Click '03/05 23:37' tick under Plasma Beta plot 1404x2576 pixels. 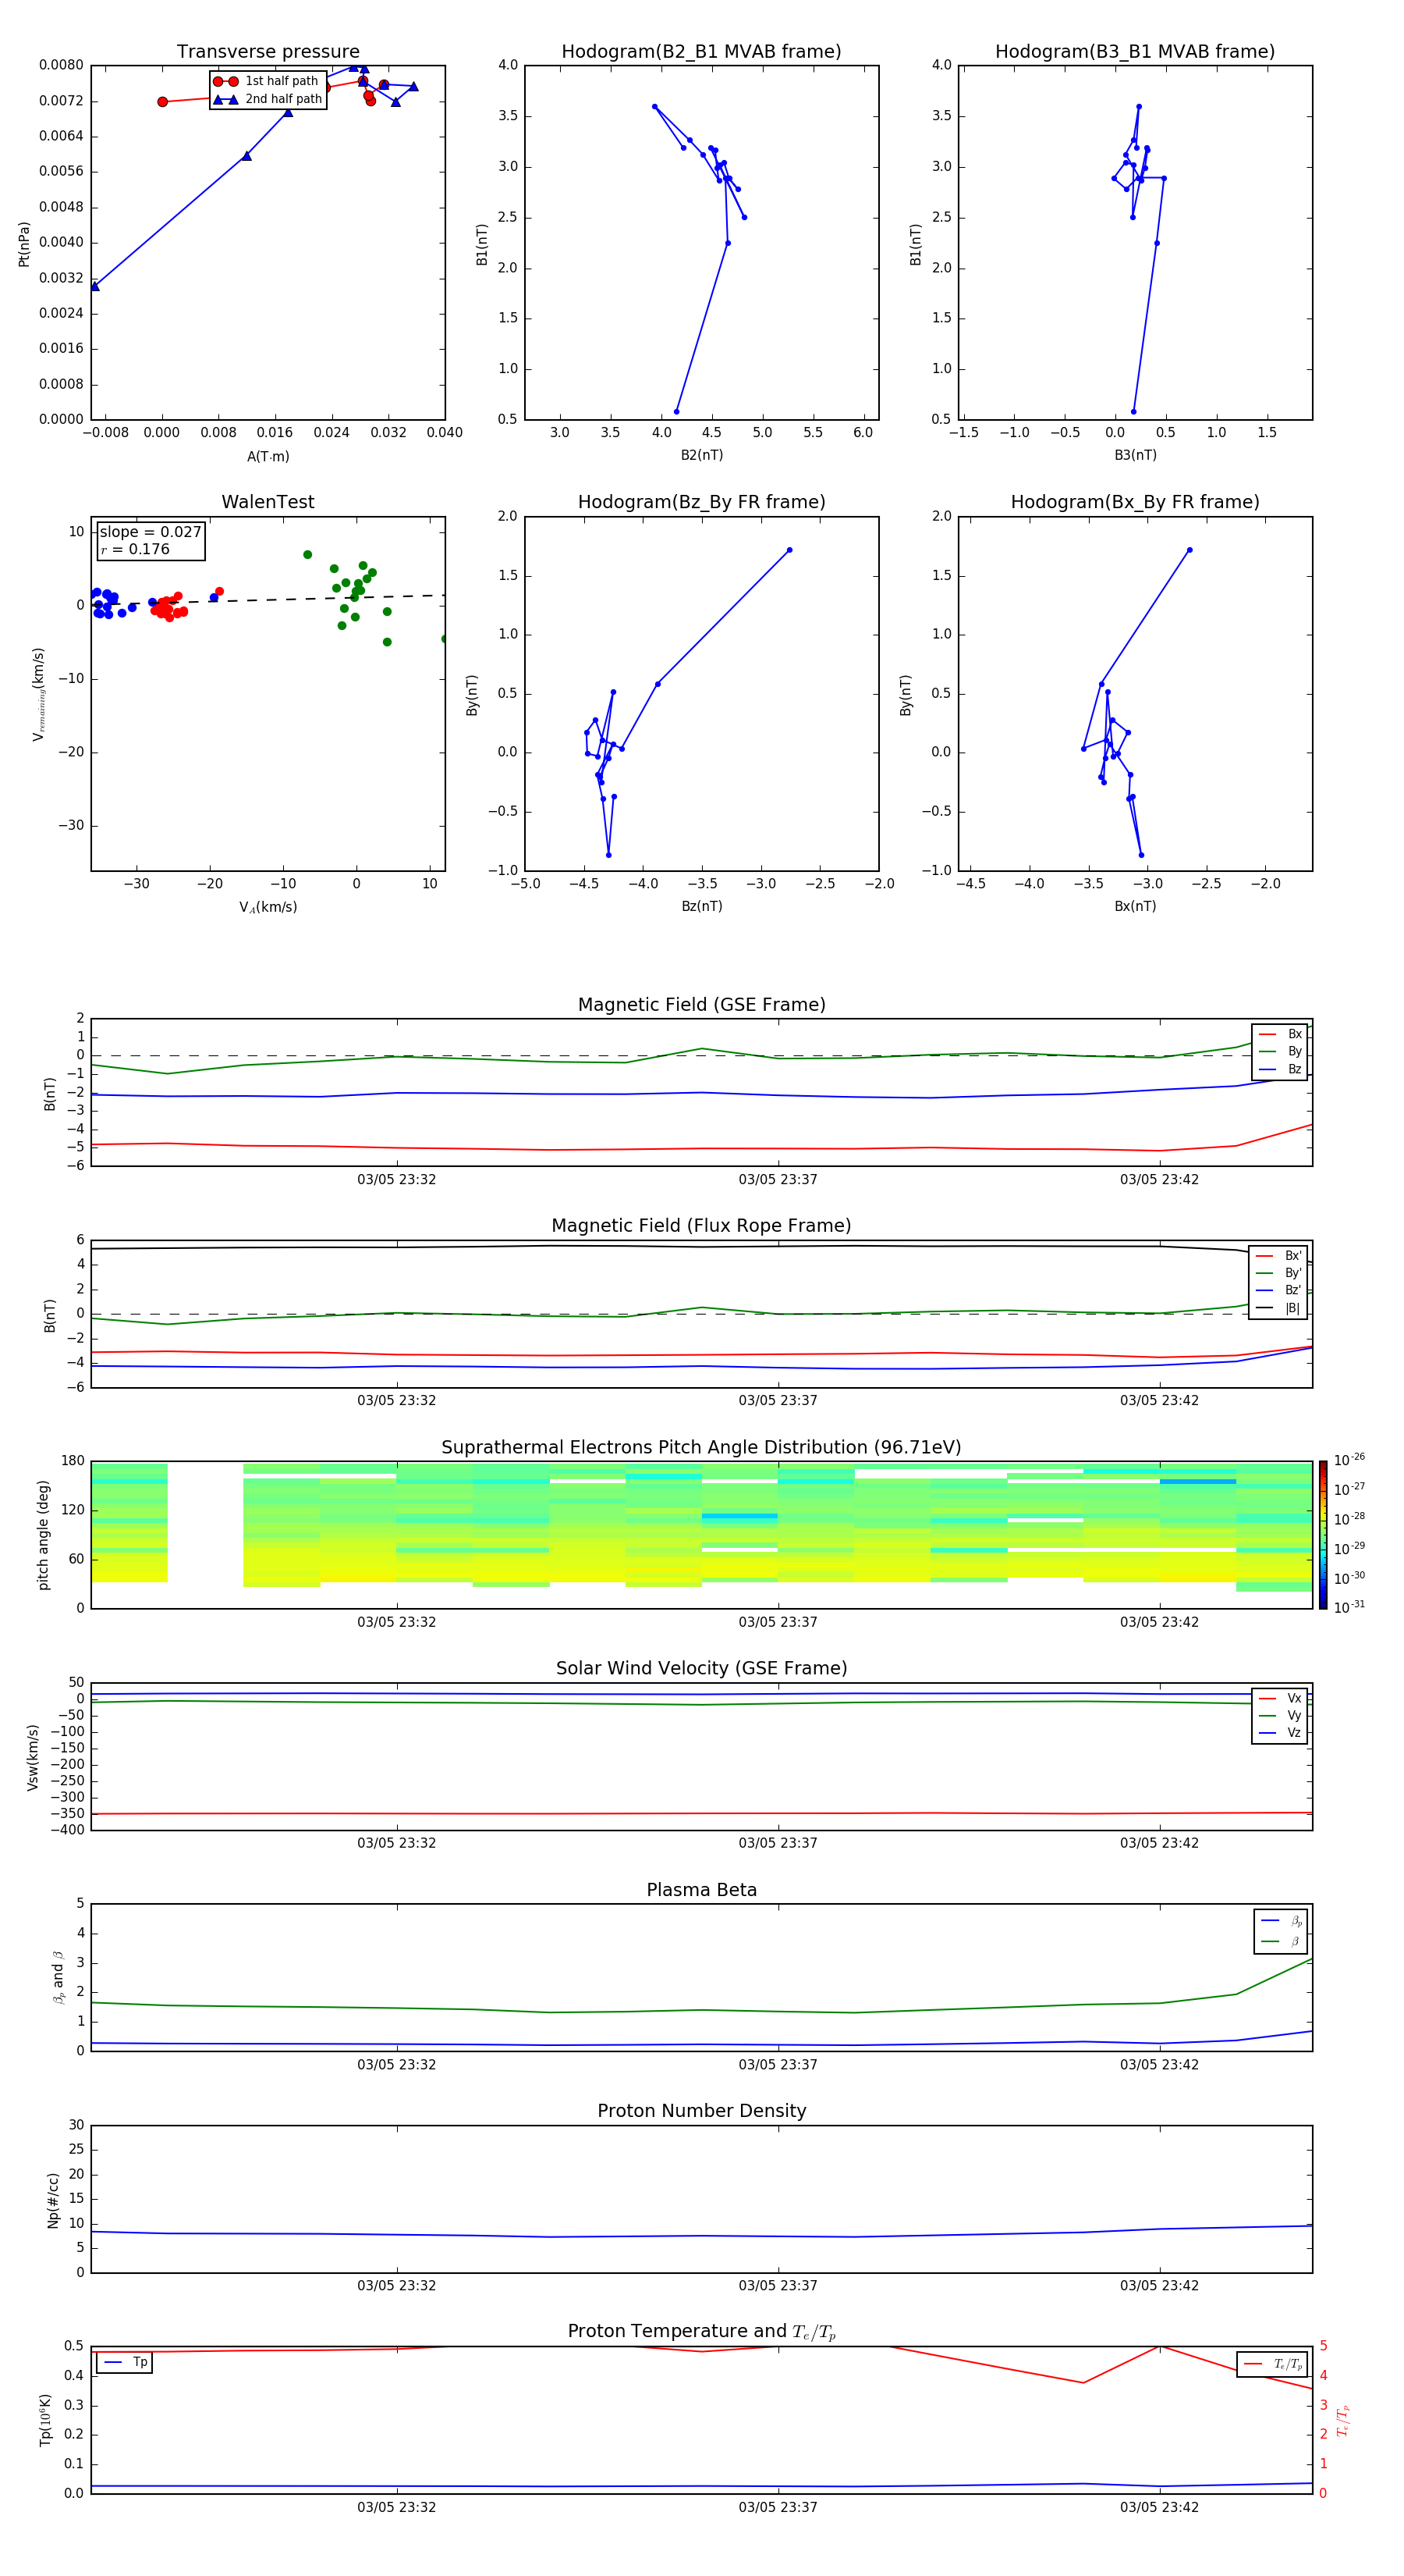(x=778, y=2065)
